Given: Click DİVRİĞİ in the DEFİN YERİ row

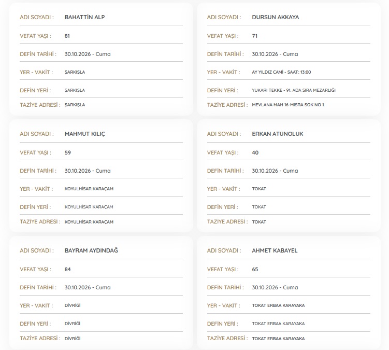Looking at the screenshot, I should [x=73, y=324].
